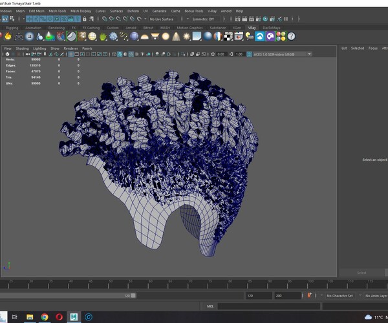This screenshot has height=323, width=388.
Task: Open the No Anim Layer dropdown
Action: 376,296
